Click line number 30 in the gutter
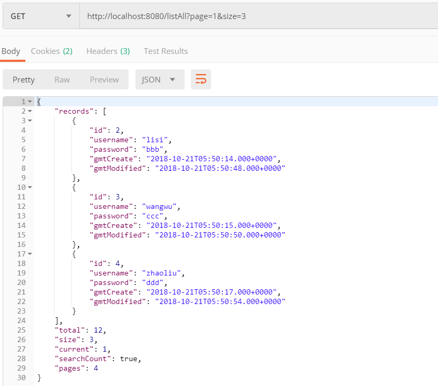Image resolution: width=438 pixels, height=386 pixels. [x=21, y=378]
